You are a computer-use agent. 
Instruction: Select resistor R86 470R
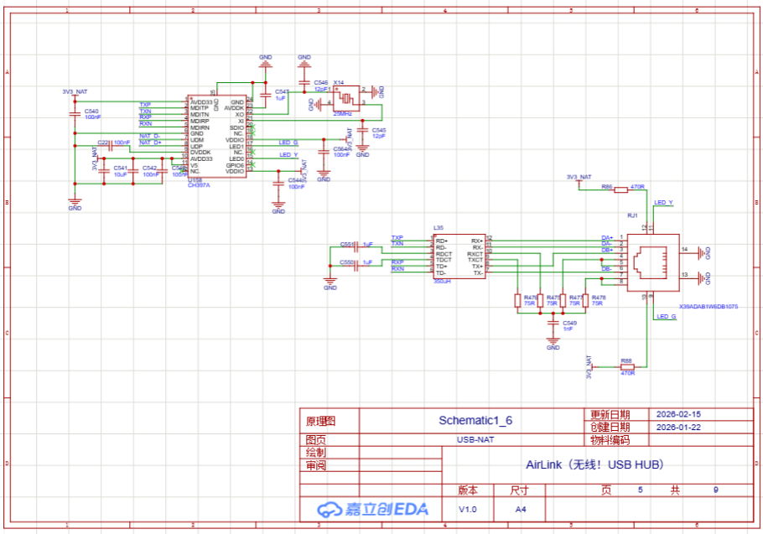pos(621,189)
